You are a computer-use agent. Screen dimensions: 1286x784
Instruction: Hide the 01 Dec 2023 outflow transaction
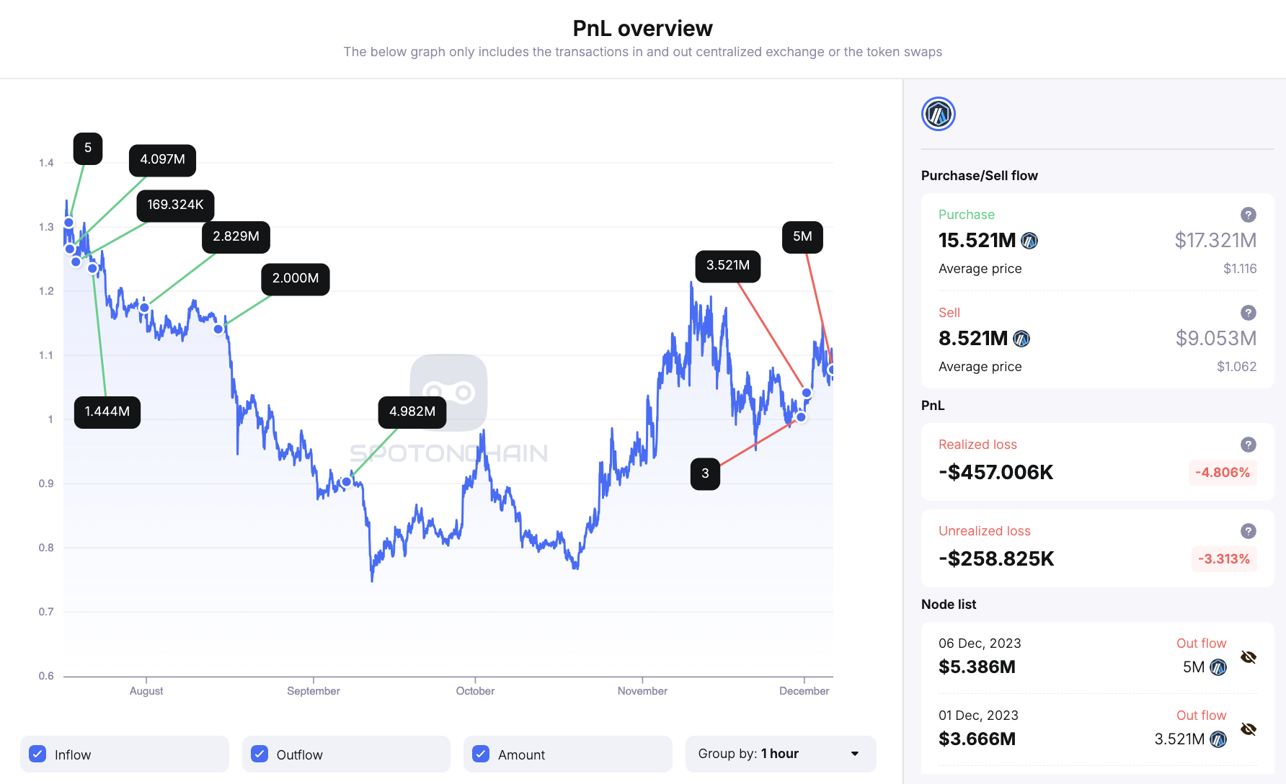pyautogui.click(x=1249, y=729)
